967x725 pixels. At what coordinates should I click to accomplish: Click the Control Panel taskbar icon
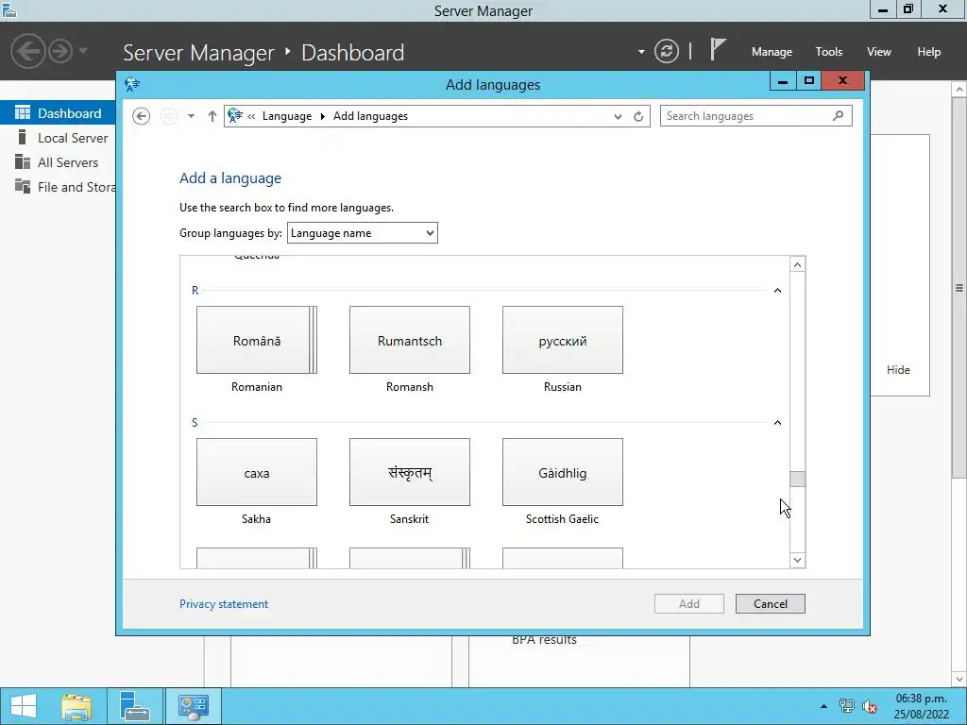(x=194, y=706)
